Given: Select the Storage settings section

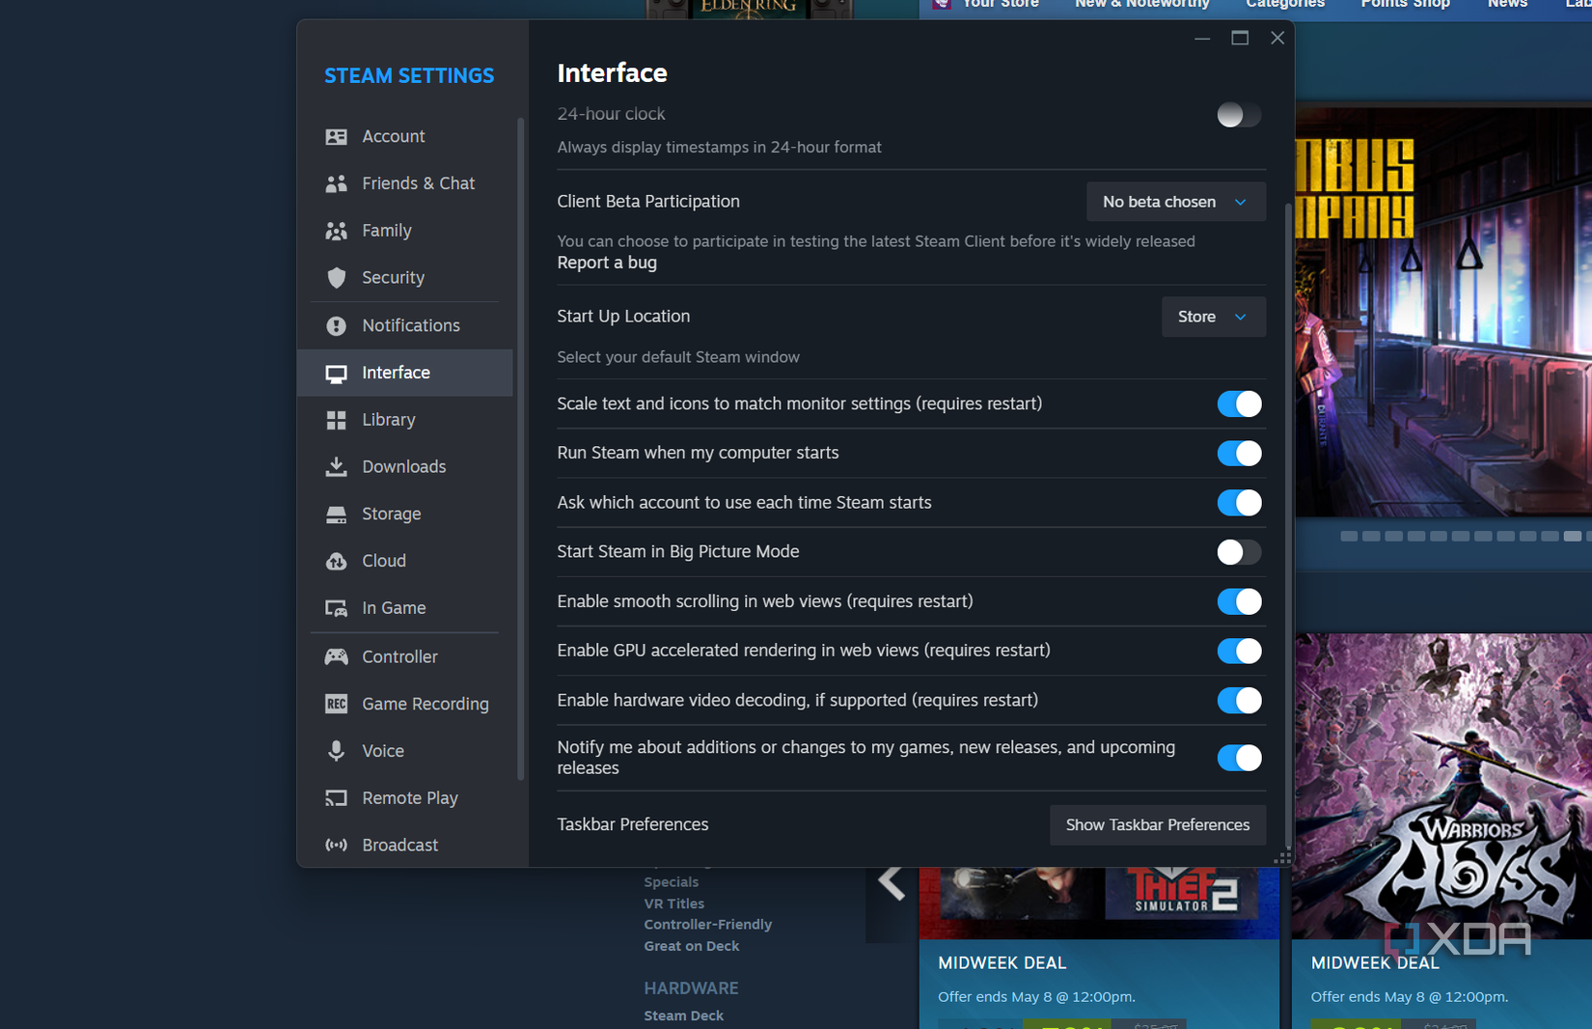Looking at the screenshot, I should (x=405, y=514).
